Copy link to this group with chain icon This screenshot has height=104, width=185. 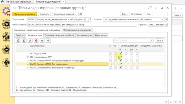coord(150,8)
